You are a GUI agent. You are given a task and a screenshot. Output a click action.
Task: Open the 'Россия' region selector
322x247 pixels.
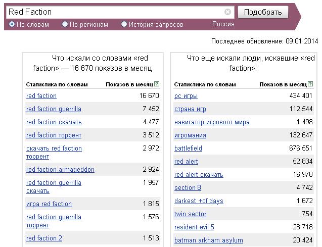point(223,24)
